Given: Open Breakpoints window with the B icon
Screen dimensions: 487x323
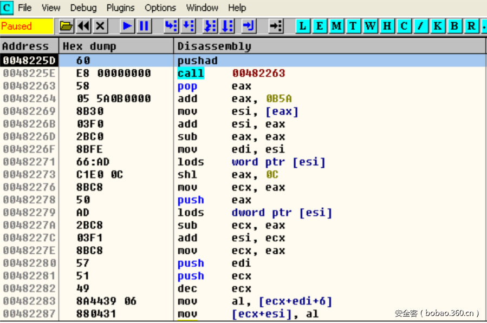Looking at the screenshot, I should click(x=453, y=25).
